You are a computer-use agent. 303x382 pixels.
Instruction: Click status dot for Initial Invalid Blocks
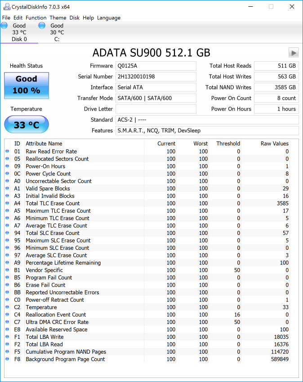7,196
